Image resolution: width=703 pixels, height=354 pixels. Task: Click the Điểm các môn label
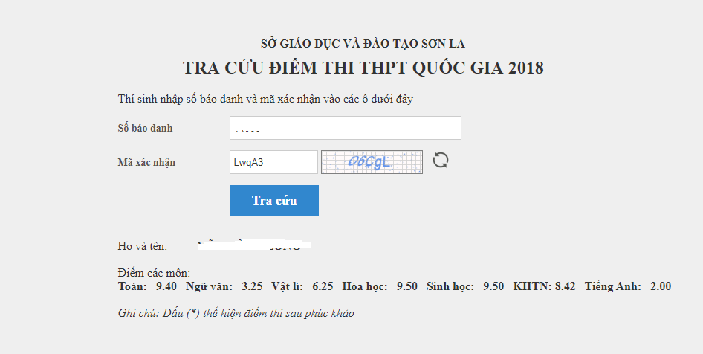(x=154, y=273)
